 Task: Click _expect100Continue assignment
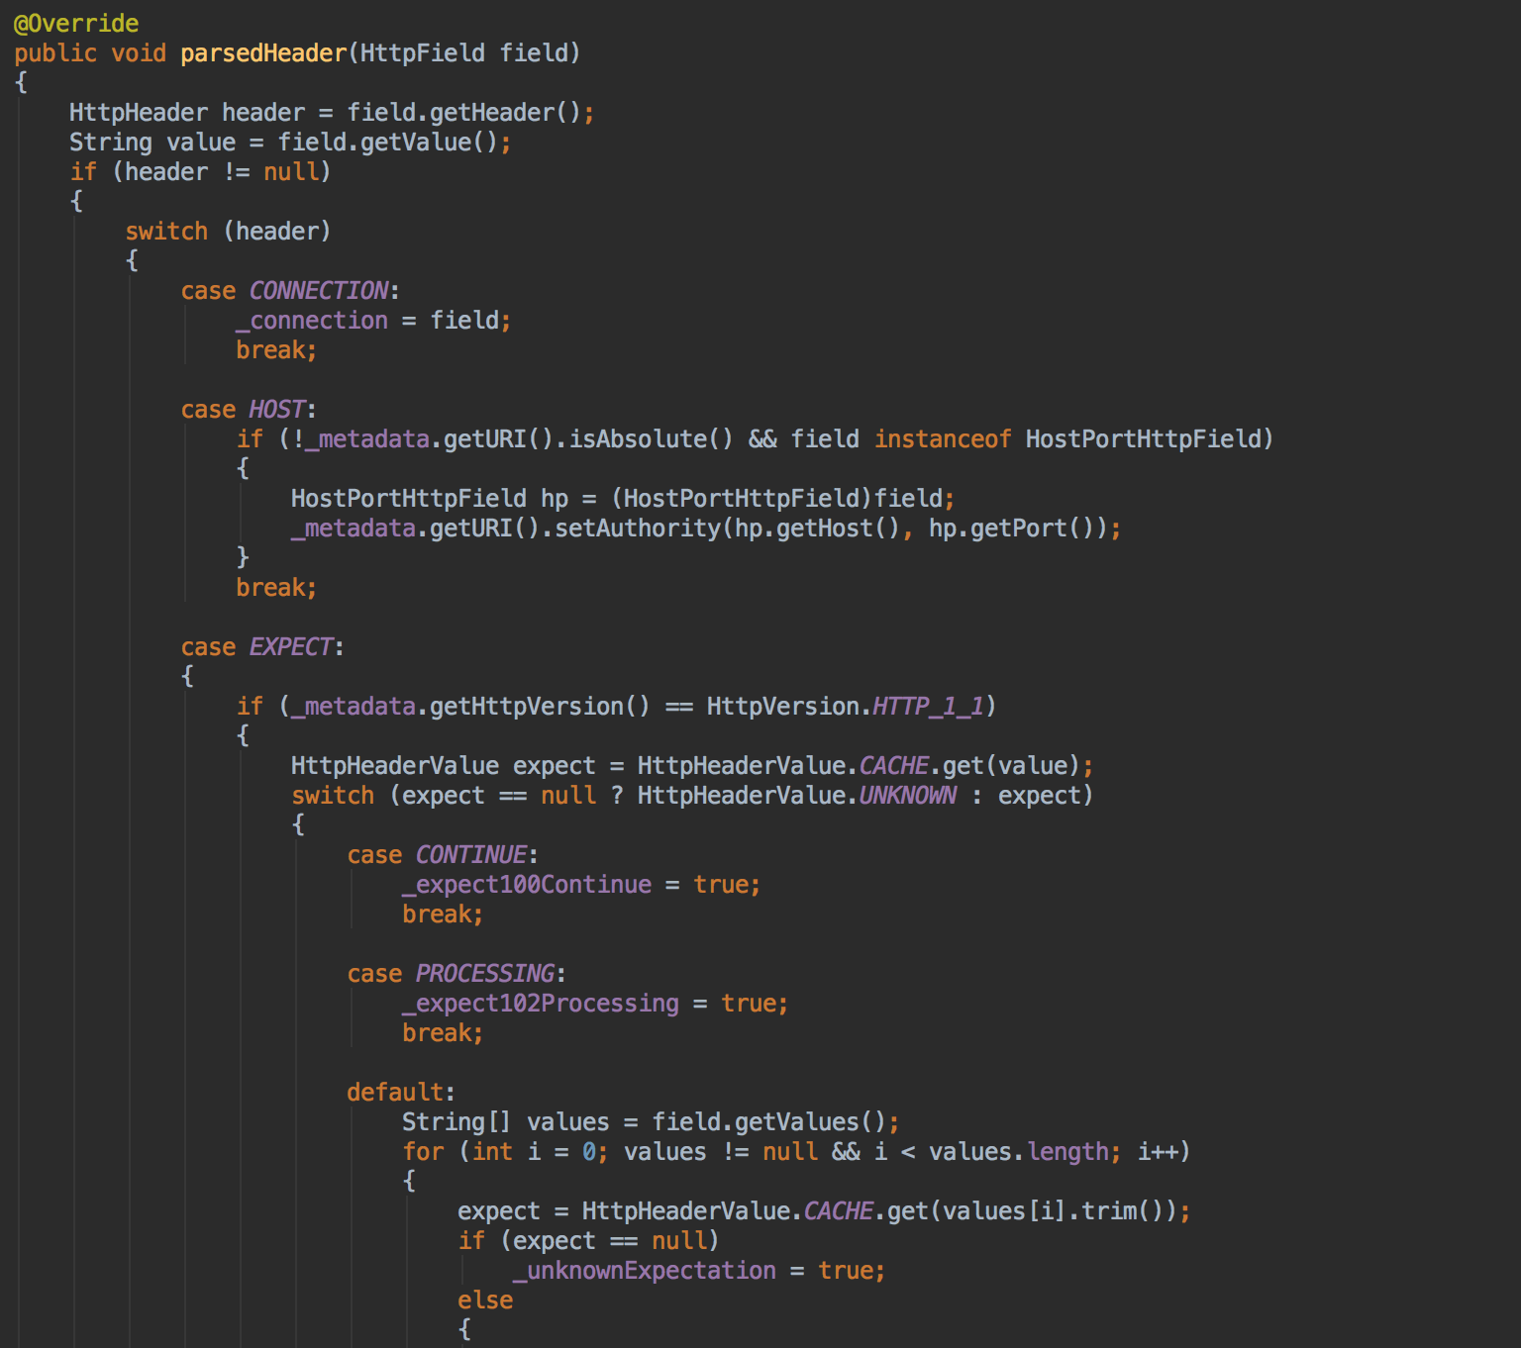(x=581, y=884)
